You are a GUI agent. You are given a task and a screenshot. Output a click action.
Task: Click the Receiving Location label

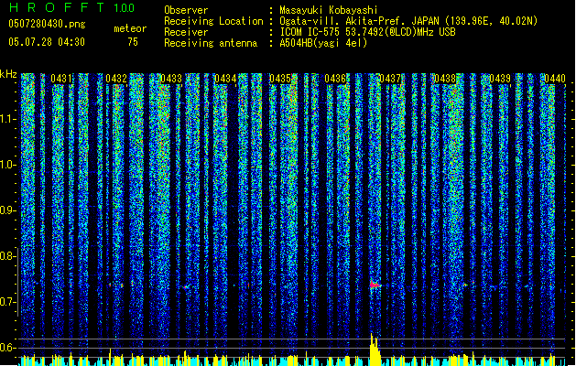coord(213,21)
